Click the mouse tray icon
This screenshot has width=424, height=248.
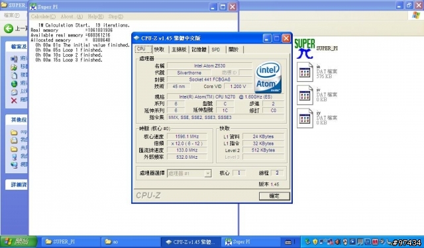(345, 242)
